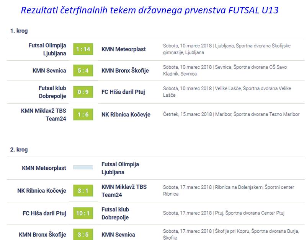Screen dimensions: 307x240
Task: Select KMN Sevnica in the 5 : 4 match
Action: [49, 71]
